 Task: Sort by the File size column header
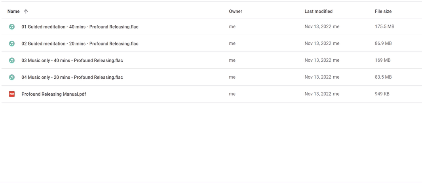(x=383, y=11)
